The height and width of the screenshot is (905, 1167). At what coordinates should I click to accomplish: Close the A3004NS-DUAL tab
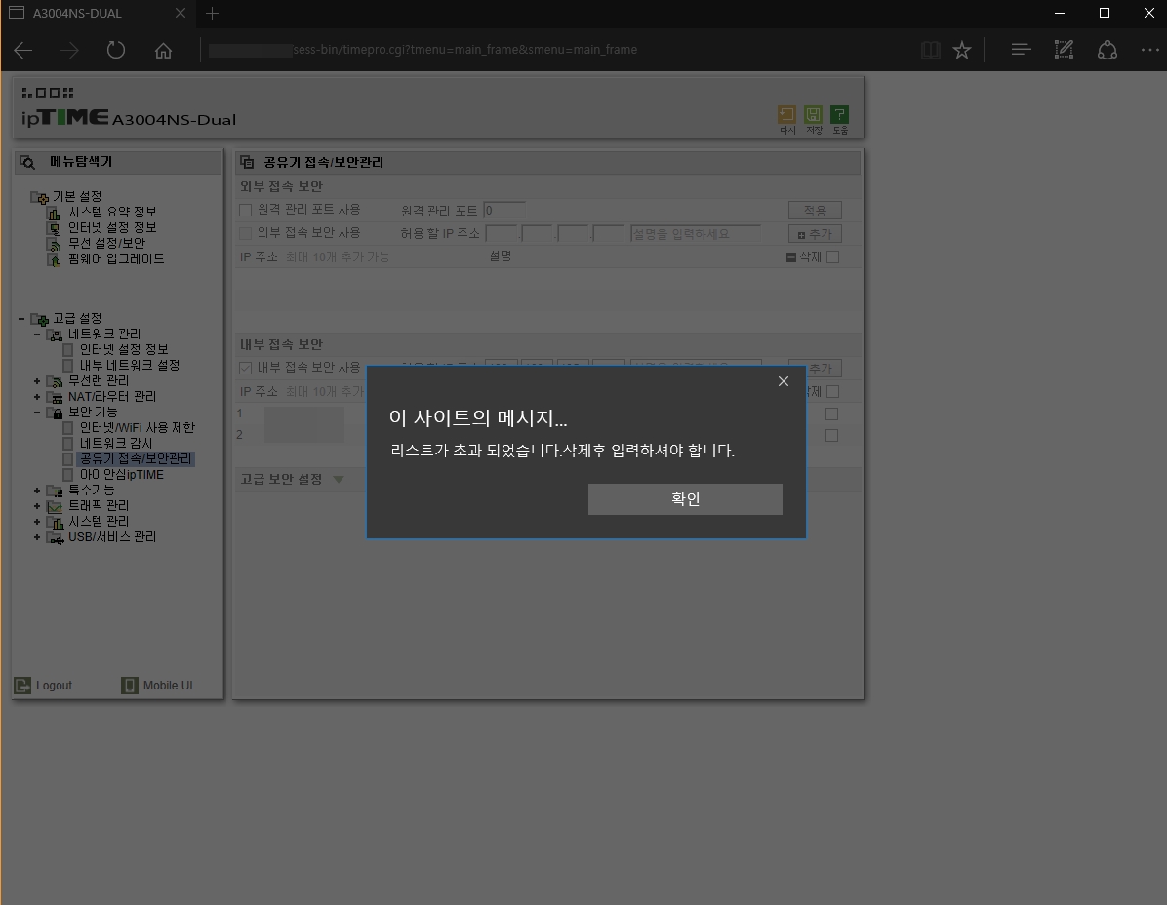181,14
